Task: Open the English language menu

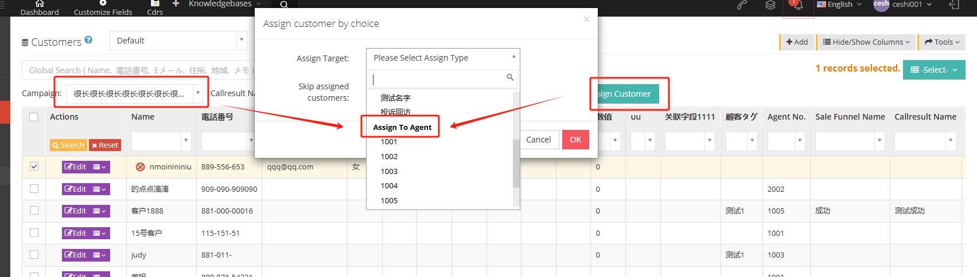Action: (839, 5)
